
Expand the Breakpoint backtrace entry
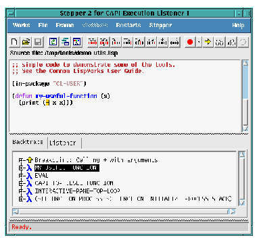(x=20, y=160)
